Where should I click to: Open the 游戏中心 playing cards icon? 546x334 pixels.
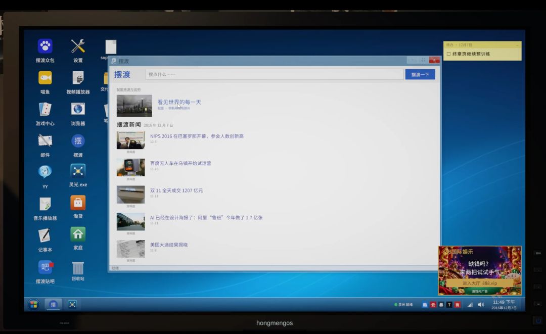45,109
